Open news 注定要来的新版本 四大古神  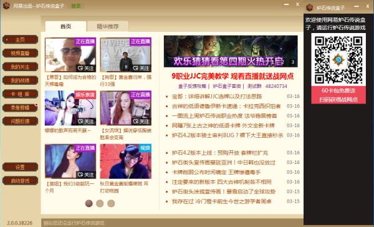(221, 182)
